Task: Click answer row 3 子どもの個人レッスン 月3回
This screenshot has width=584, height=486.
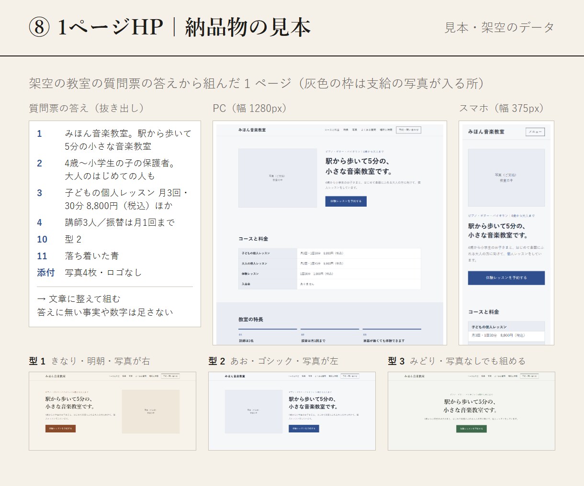Action: tap(115, 199)
